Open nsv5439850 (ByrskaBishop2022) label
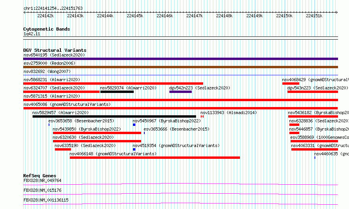The height and width of the screenshot is (209, 349). [x=87, y=129]
